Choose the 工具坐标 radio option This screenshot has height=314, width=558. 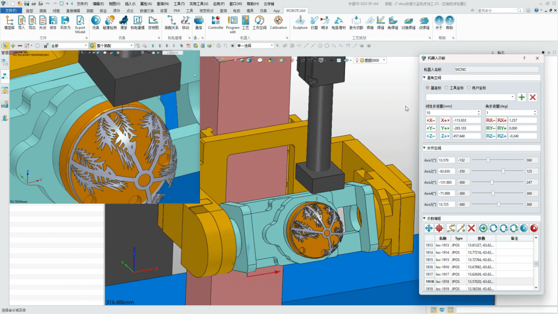(447, 88)
